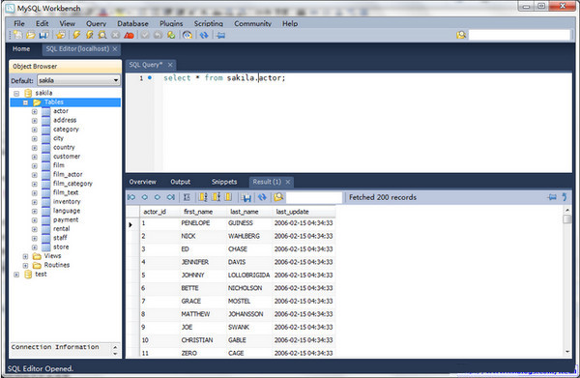Image resolution: width=580 pixels, height=378 pixels.
Task: Open the Database menu
Action: coord(132,23)
